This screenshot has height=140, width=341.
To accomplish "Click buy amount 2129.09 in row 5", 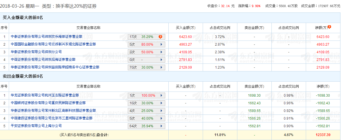I will (x=185, y=67).
